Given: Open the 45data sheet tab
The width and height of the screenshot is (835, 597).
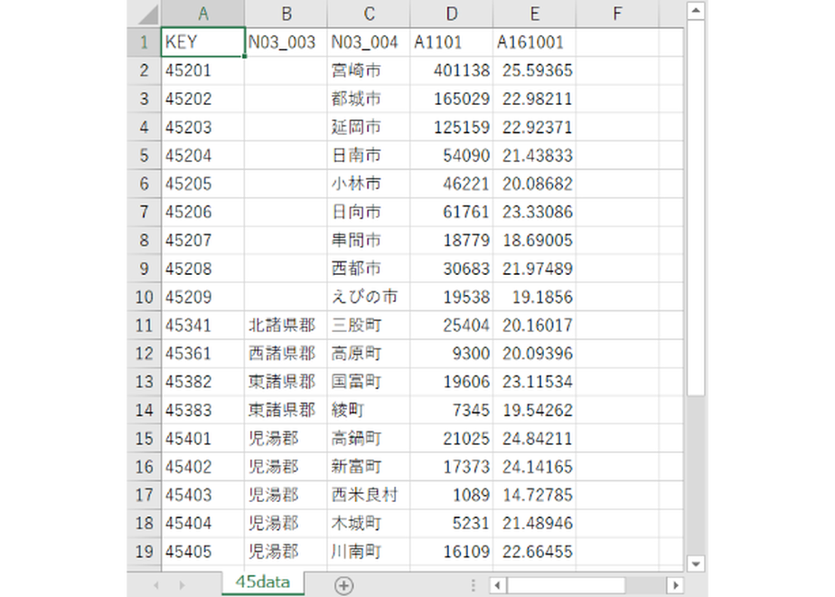Looking at the screenshot, I should [263, 583].
